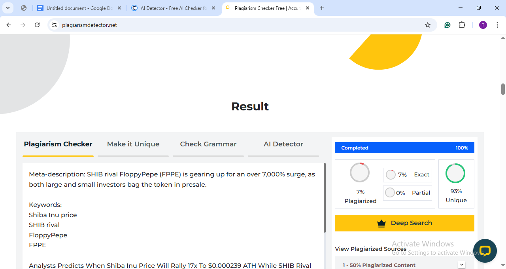This screenshot has width=506, height=269.
Task: Click the 7% Plagiarized circle gauge
Action: coord(360,172)
